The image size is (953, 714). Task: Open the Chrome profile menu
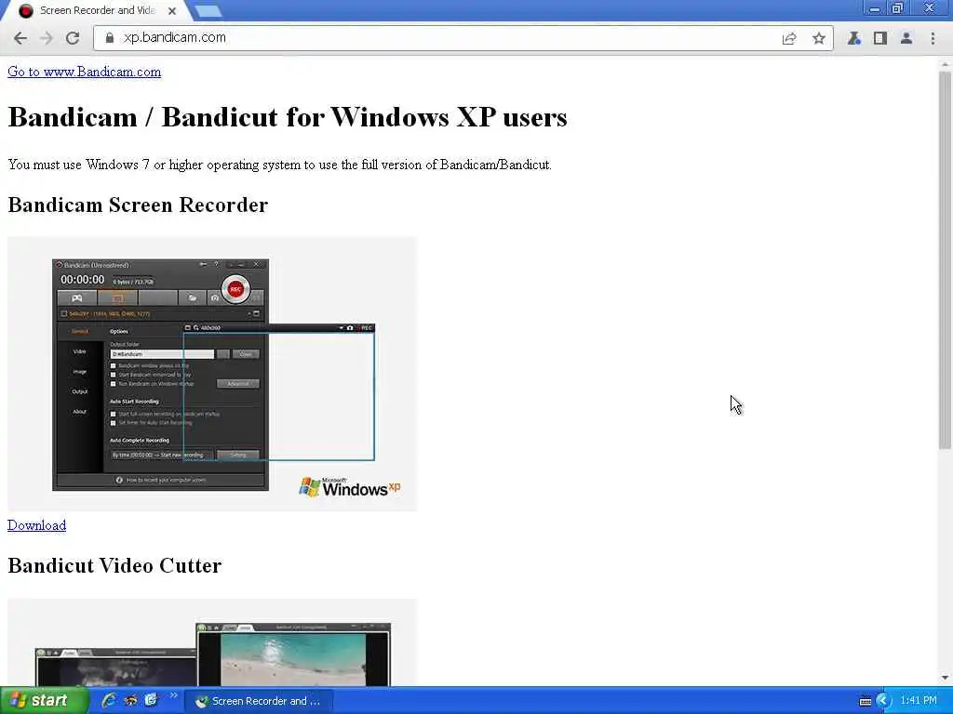point(906,38)
